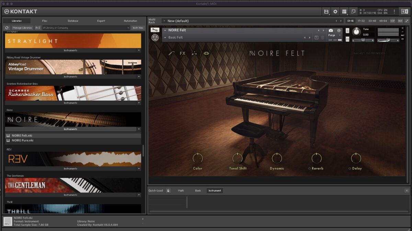Toggle A-Z library sorting
Viewport: 412px width, 231px height.
(x=38, y=28)
